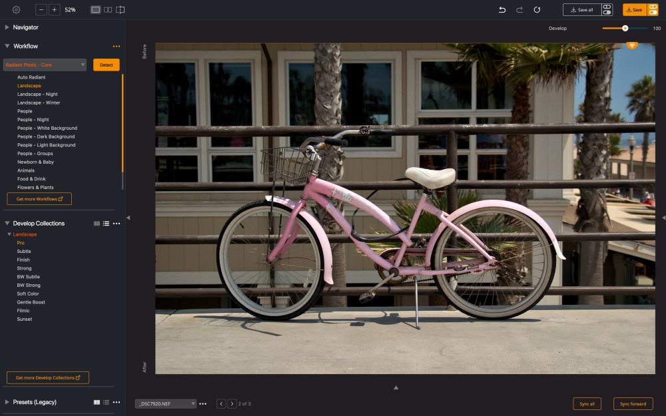Select the Strong develop preset
666x416 pixels.
click(x=24, y=268)
